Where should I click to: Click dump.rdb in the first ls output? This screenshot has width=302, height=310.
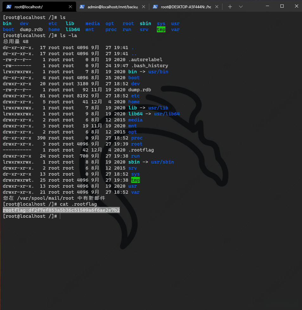click(x=31, y=29)
